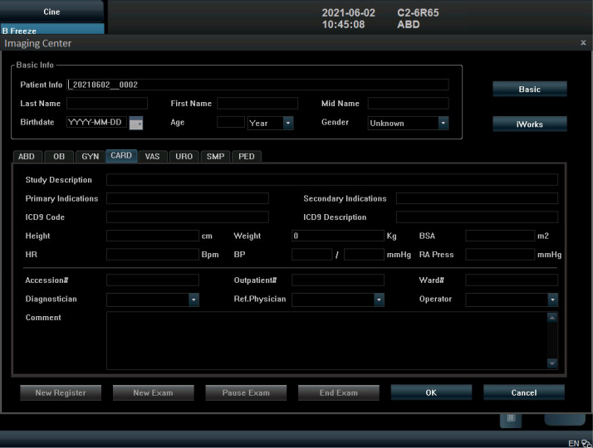Open the Ref.Physician dropdown list
Image resolution: width=593 pixels, height=448 pixels.
coord(379,299)
